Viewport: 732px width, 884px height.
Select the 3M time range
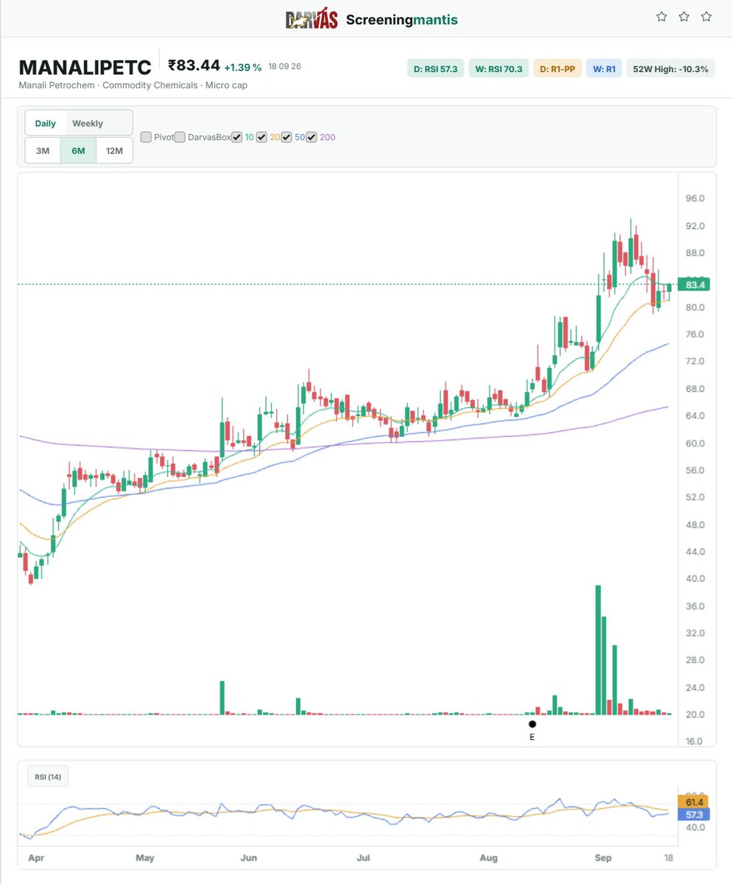tap(43, 150)
